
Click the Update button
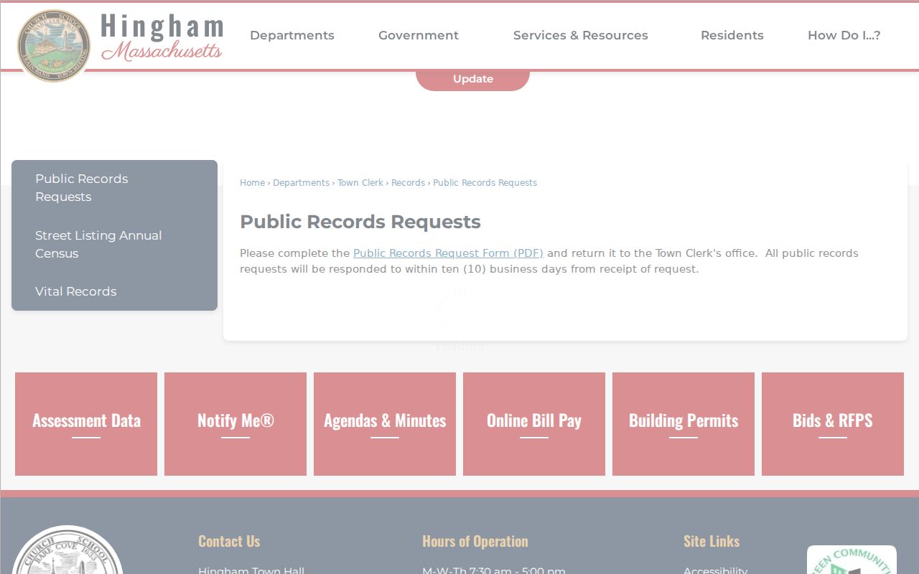tap(473, 79)
